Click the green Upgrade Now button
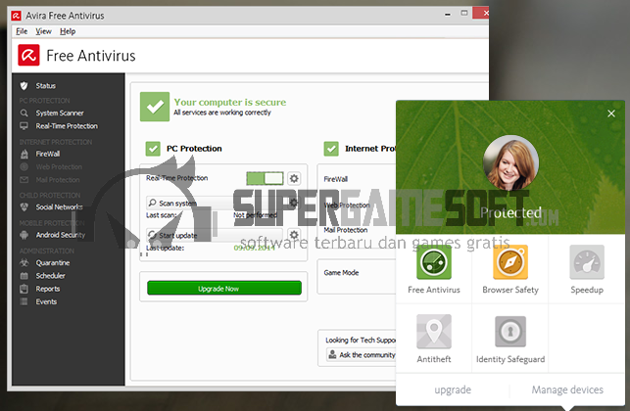630x411 pixels. click(224, 288)
